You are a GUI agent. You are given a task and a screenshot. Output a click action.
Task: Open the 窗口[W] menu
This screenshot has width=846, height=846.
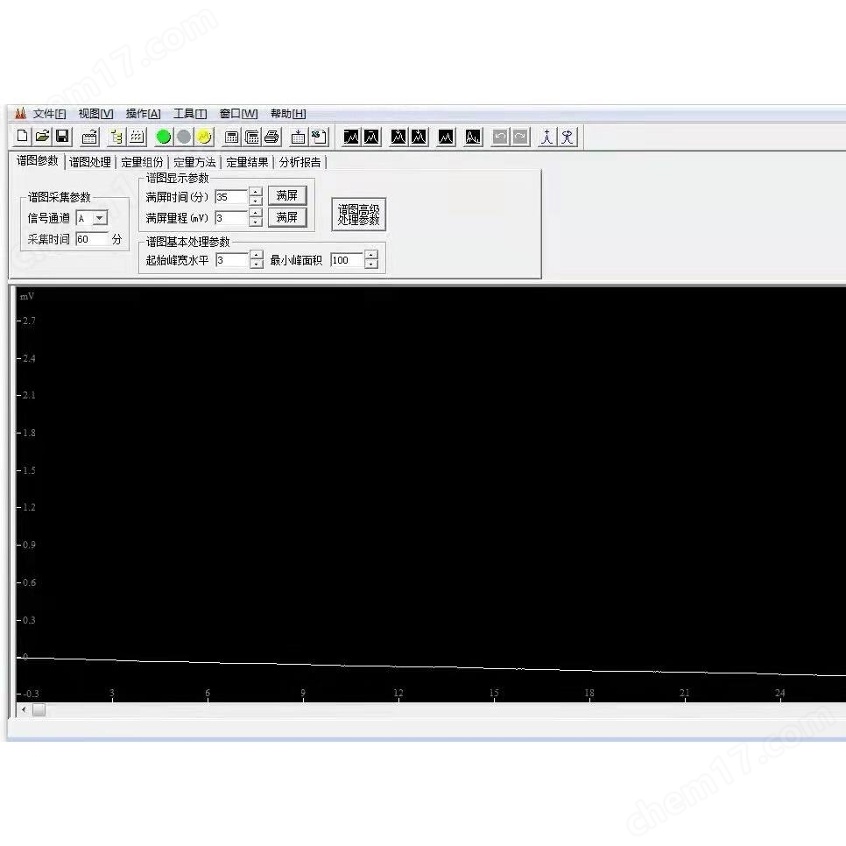point(238,114)
